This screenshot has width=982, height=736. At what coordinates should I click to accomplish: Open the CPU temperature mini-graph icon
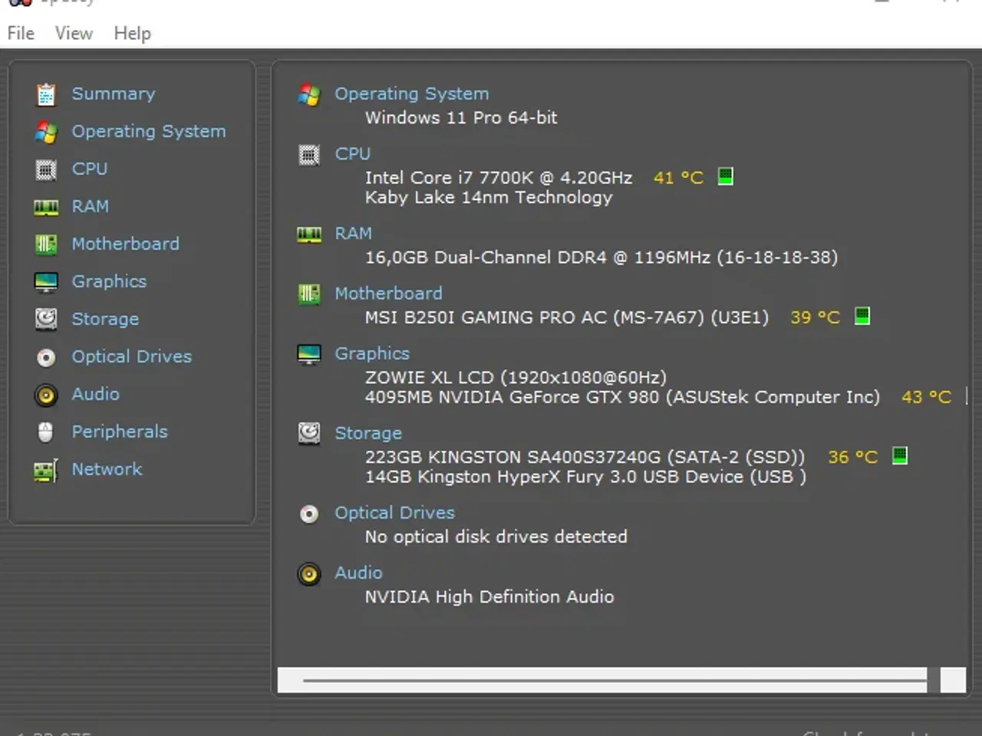[x=725, y=176]
